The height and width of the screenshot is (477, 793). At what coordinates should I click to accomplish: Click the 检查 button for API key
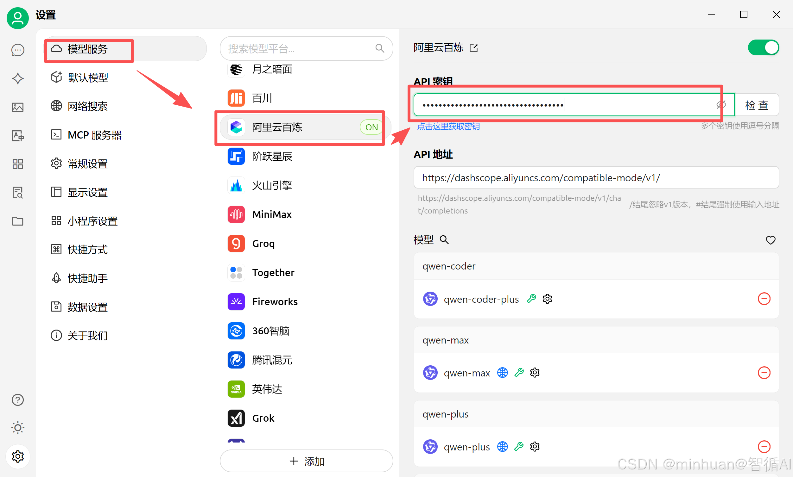coord(756,105)
